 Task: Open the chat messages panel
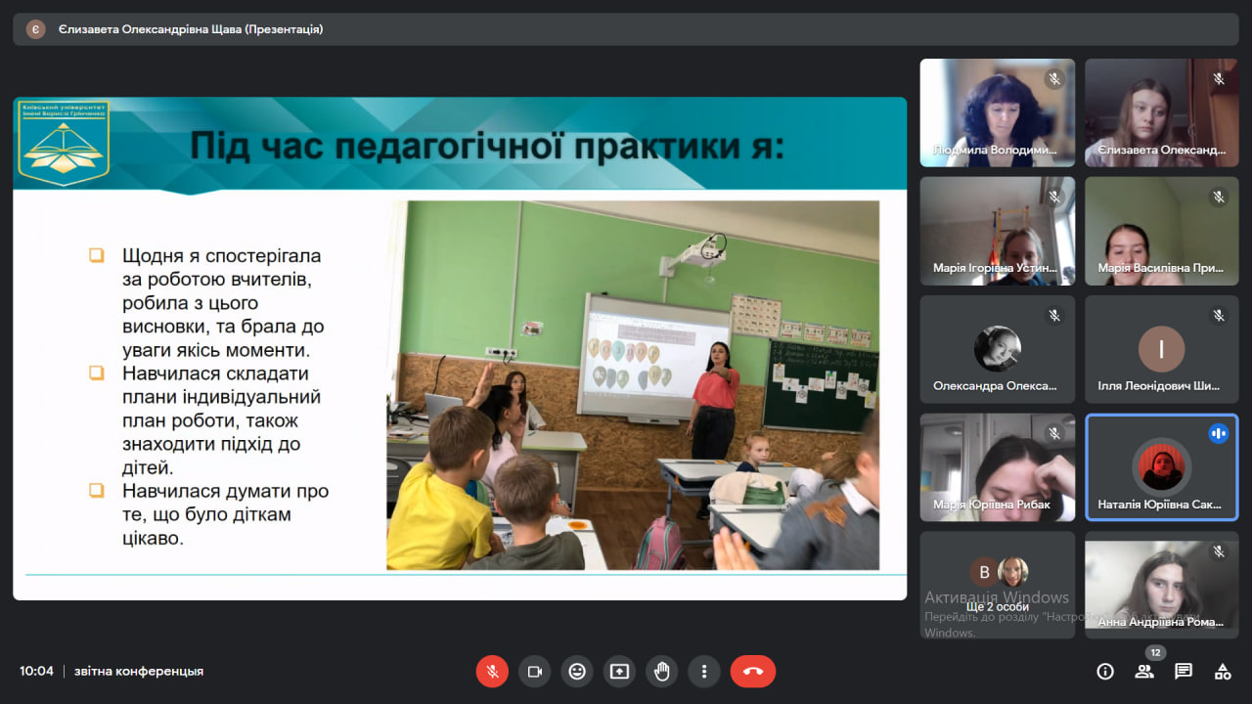1184,672
